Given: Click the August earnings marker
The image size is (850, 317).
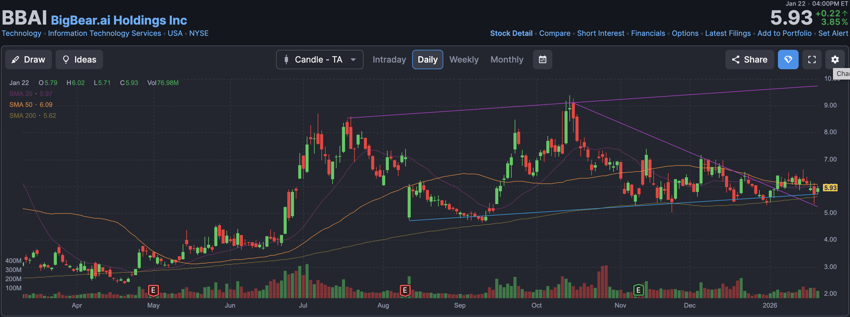Looking at the screenshot, I should (x=405, y=290).
